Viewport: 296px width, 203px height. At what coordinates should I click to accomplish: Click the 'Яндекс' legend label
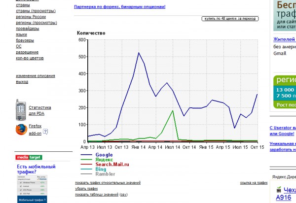click(x=104, y=160)
